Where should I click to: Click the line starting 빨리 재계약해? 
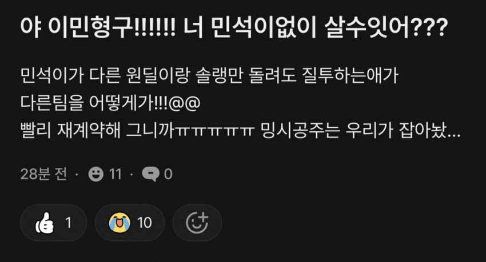click(x=240, y=131)
